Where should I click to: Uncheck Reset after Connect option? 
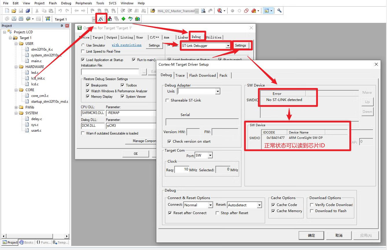pyautogui.click(x=170, y=213)
